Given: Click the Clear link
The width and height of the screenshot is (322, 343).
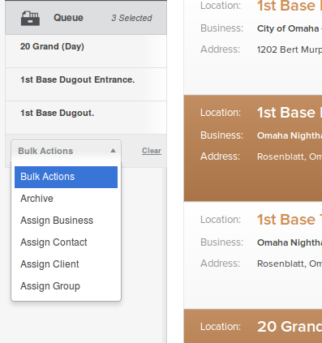Looking at the screenshot, I should pos(152,151).
